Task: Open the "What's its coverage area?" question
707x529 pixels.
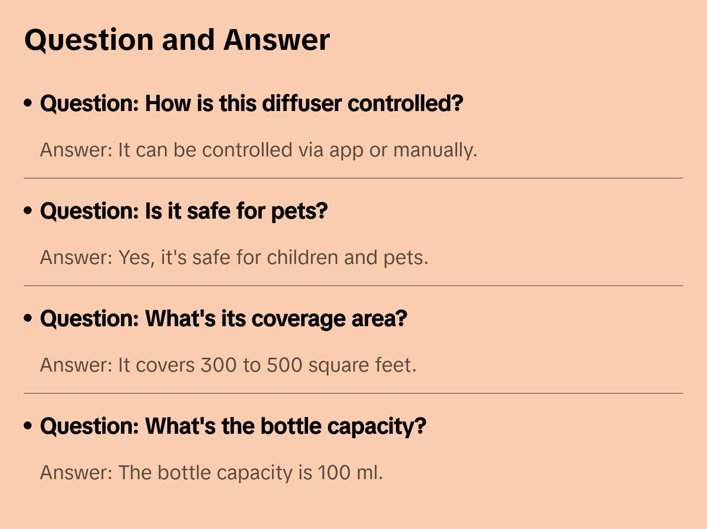Action: [224, 319]
